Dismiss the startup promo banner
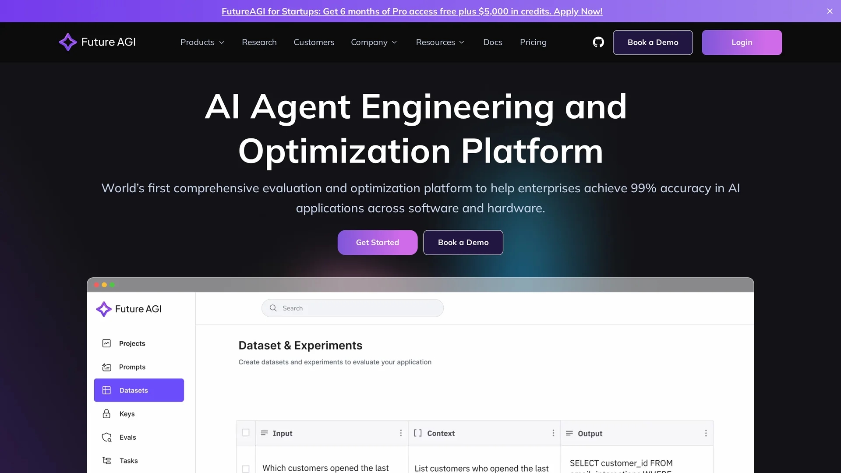 tap(830, 11)
